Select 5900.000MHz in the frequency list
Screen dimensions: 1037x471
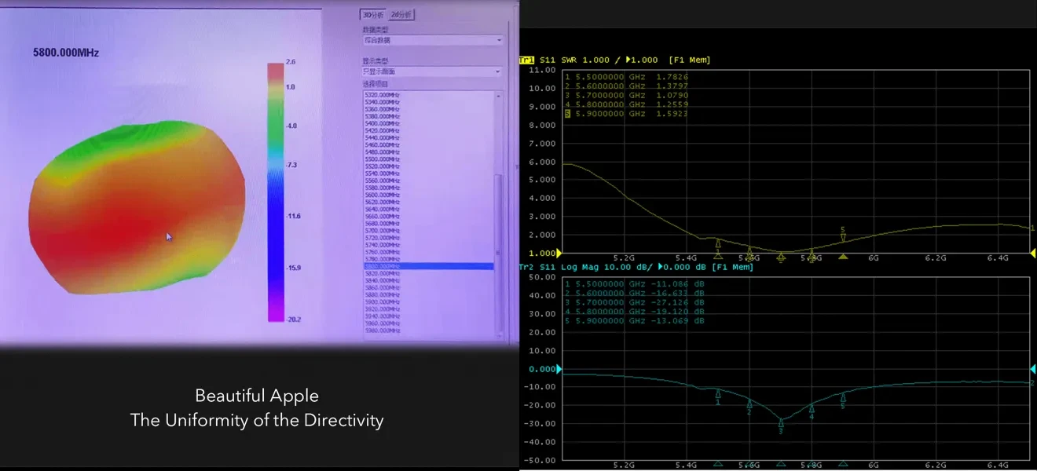(x=383, y=301)
